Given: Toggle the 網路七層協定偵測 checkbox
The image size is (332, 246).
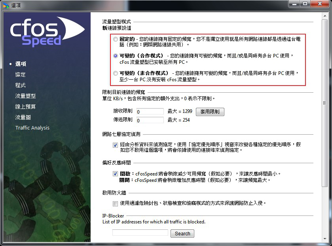Looking at the screenshot, I should [x=115, y=145].
